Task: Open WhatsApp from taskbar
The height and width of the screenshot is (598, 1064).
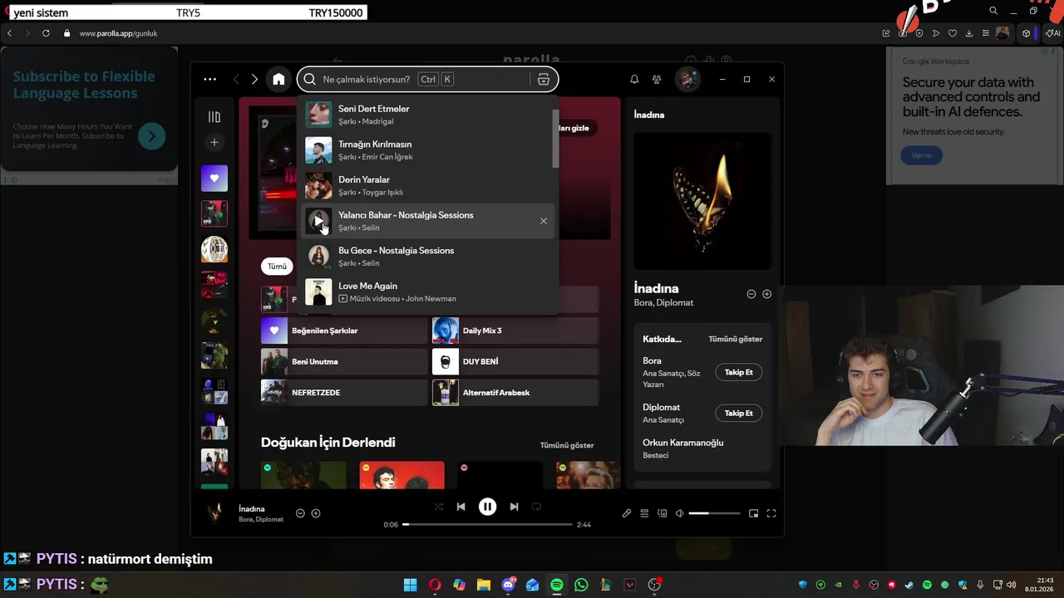Action: click(581, 585)
